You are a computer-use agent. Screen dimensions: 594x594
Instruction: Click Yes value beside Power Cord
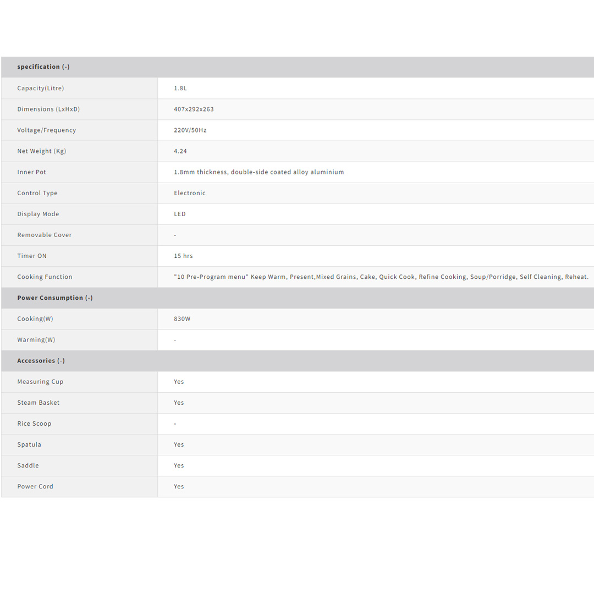click(x=179, y=486)
